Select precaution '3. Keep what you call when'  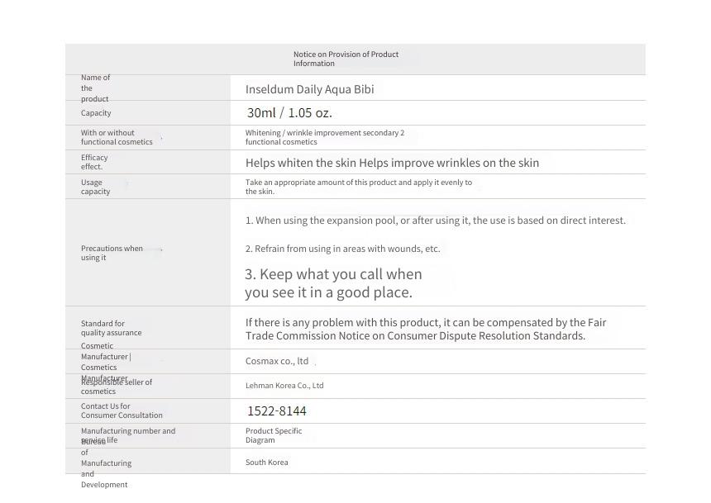click(x=333, y=274)
